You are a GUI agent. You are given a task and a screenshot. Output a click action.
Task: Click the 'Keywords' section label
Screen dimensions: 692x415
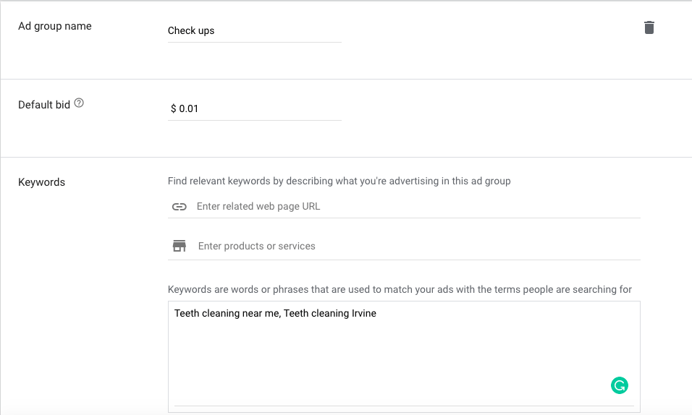tap(41, 182)
